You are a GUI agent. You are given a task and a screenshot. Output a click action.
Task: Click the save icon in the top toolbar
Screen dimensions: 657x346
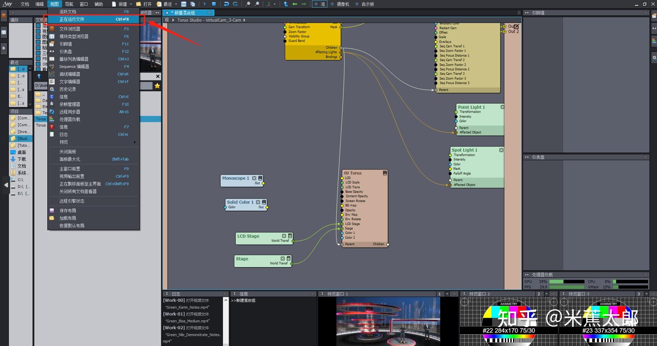184,4
